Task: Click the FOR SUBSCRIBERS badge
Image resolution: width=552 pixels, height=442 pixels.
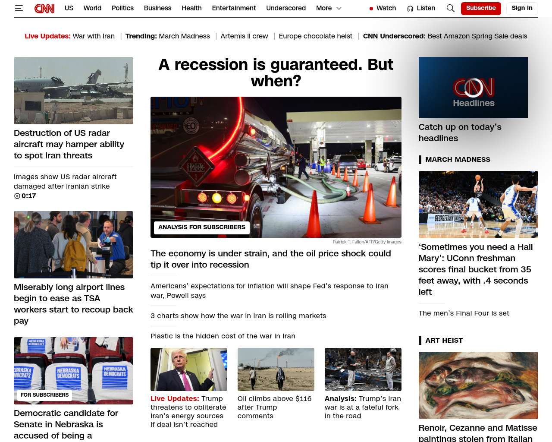Action: pos(45,395)
